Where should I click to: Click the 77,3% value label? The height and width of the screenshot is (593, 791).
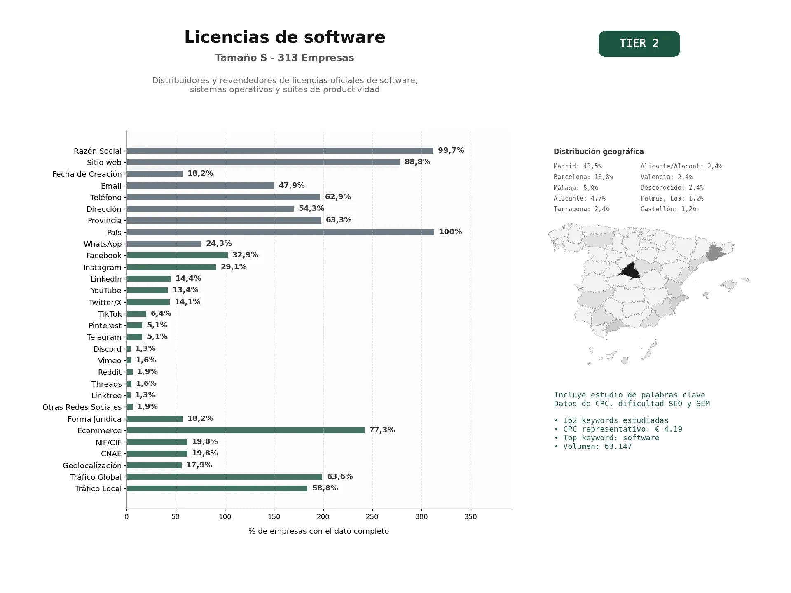point(382,430)
